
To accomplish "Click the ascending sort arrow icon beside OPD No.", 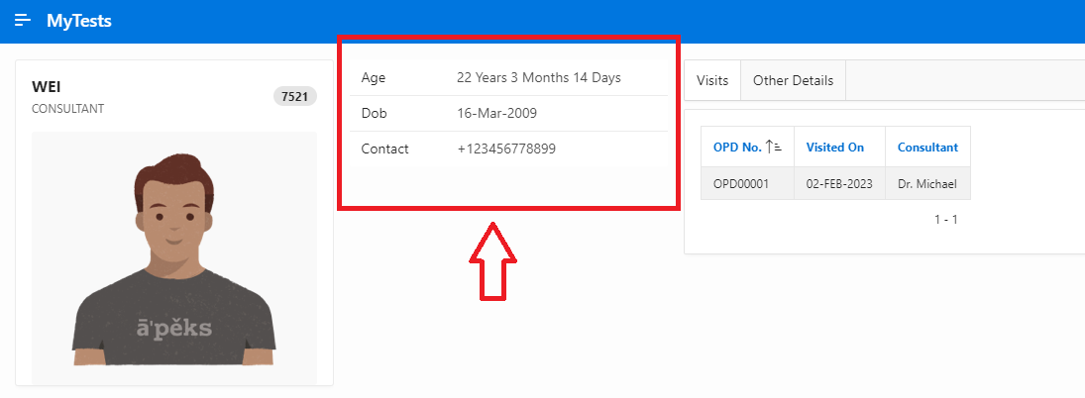I will [775, 148].
